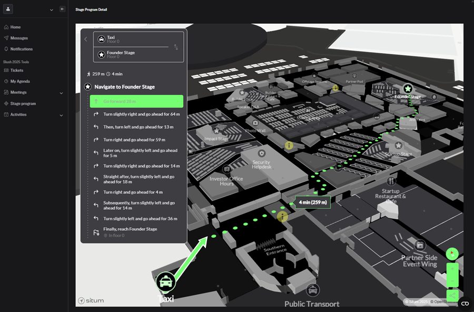Viewport: 474px width, 312px height.
Task: Select step 'Turn slightly right and go ahead for 64 m'
Action: click(136, 114)
